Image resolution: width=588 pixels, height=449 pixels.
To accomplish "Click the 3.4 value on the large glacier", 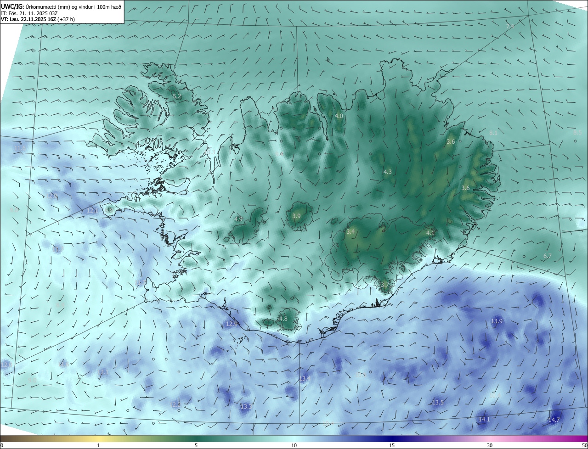I will tap(351, 232).
